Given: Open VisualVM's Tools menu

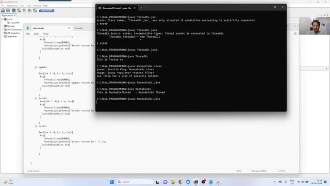Looking at the screenshot, I should 29,6.
